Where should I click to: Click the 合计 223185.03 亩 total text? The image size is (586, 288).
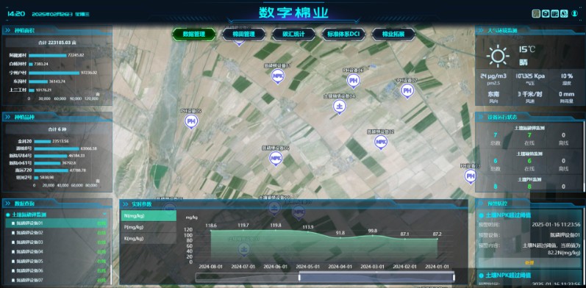(x=57, y=43)
